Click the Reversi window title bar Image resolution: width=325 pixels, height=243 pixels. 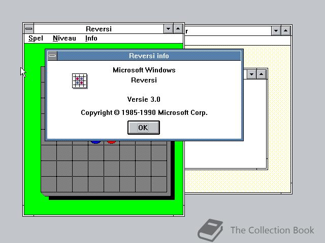pos(99,29)
